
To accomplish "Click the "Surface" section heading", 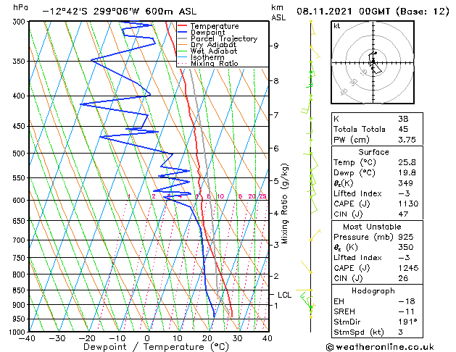I will [373, 152].
